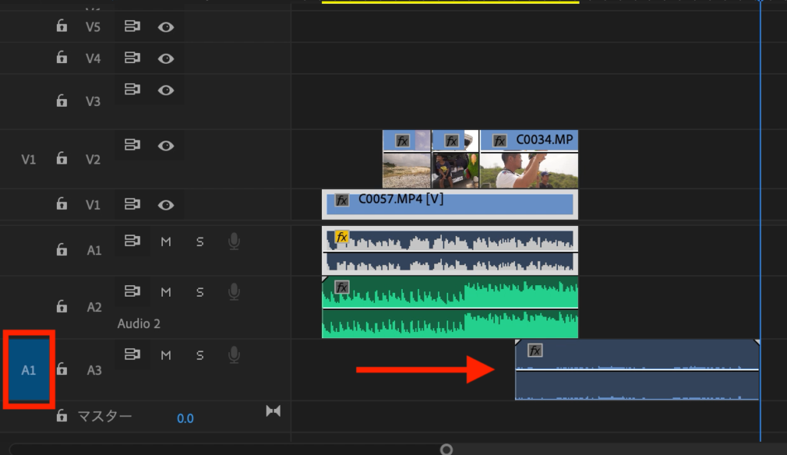Image resolution: width=787 pixels, height=455 pixels.
Task: Select the V5 track target label
Action: 93,27
